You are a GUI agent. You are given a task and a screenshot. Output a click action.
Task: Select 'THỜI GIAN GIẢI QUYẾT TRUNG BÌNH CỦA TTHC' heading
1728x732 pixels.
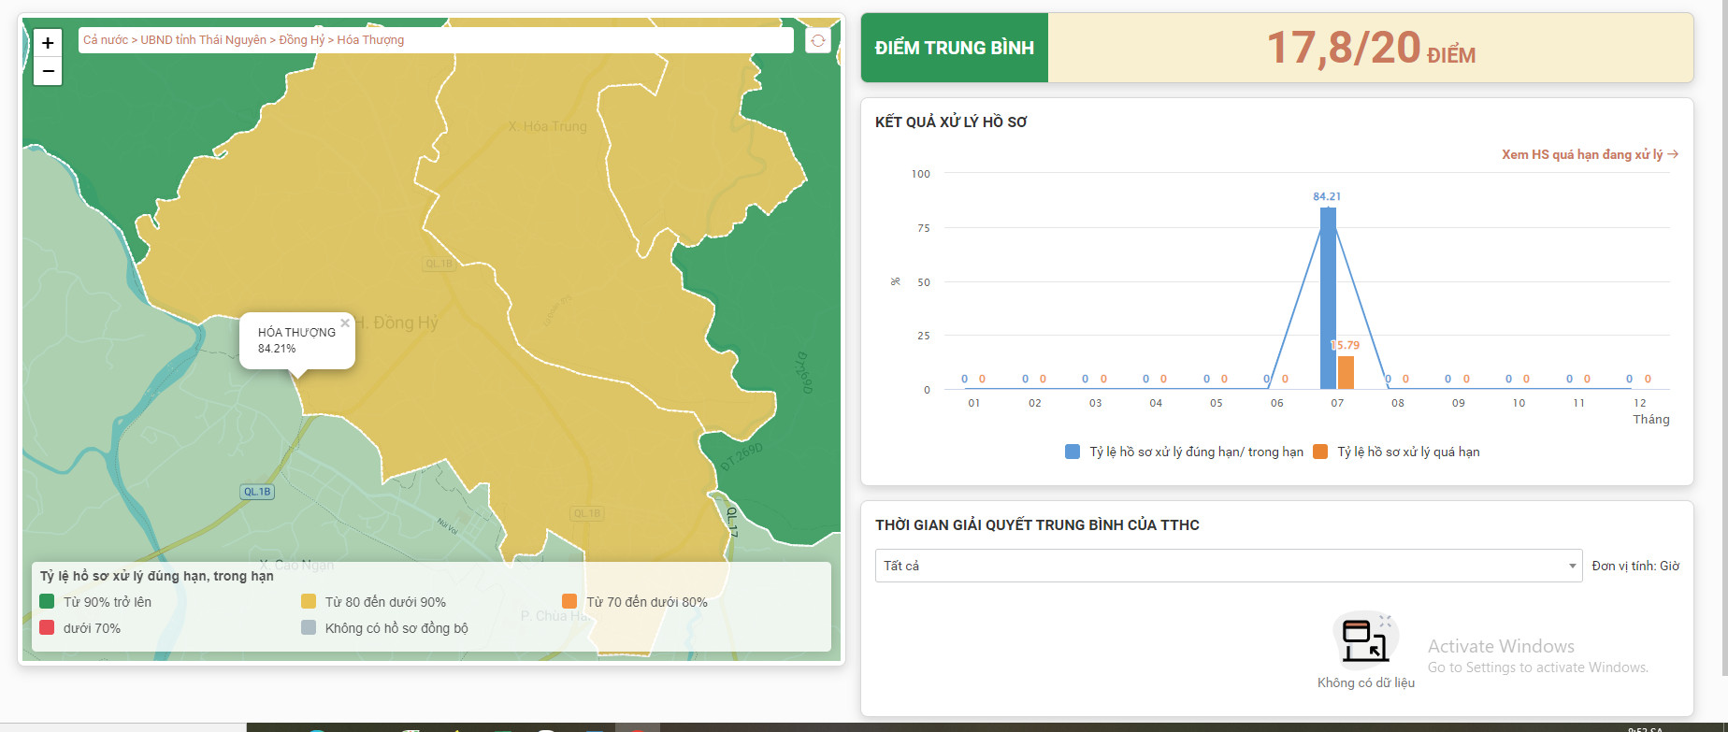point(1037,525)
